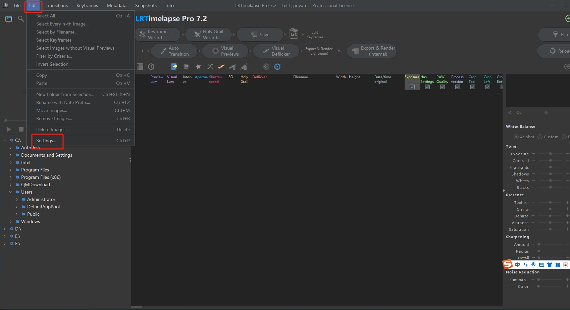Click the Visual Previews button
Screen dimensions: 570x310
tap(225, 51)
